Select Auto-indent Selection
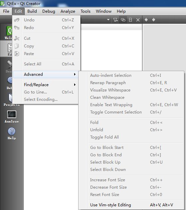 [131, 75]
